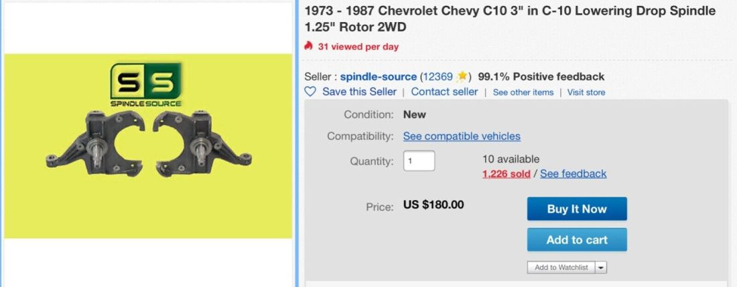Open the Contact seller link
Viewport: 737px width, 287px height.
444,92
